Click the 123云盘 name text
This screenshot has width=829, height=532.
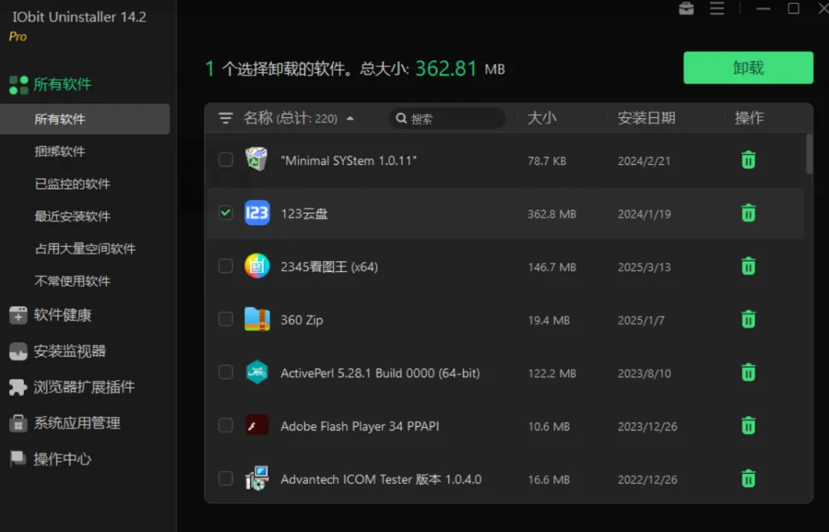click(305, 214)
